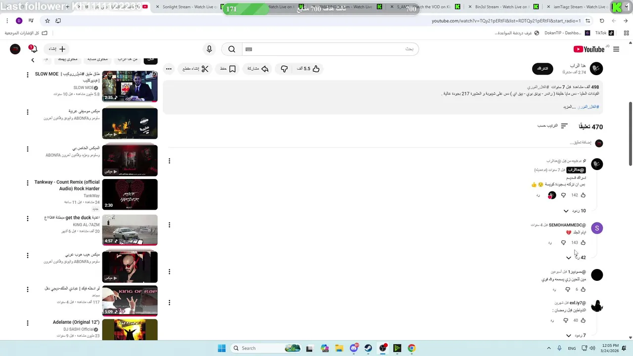Open the Adelante (Original 12") video title
The width and height of the screenshot is (633, 356).
(76, 322)
